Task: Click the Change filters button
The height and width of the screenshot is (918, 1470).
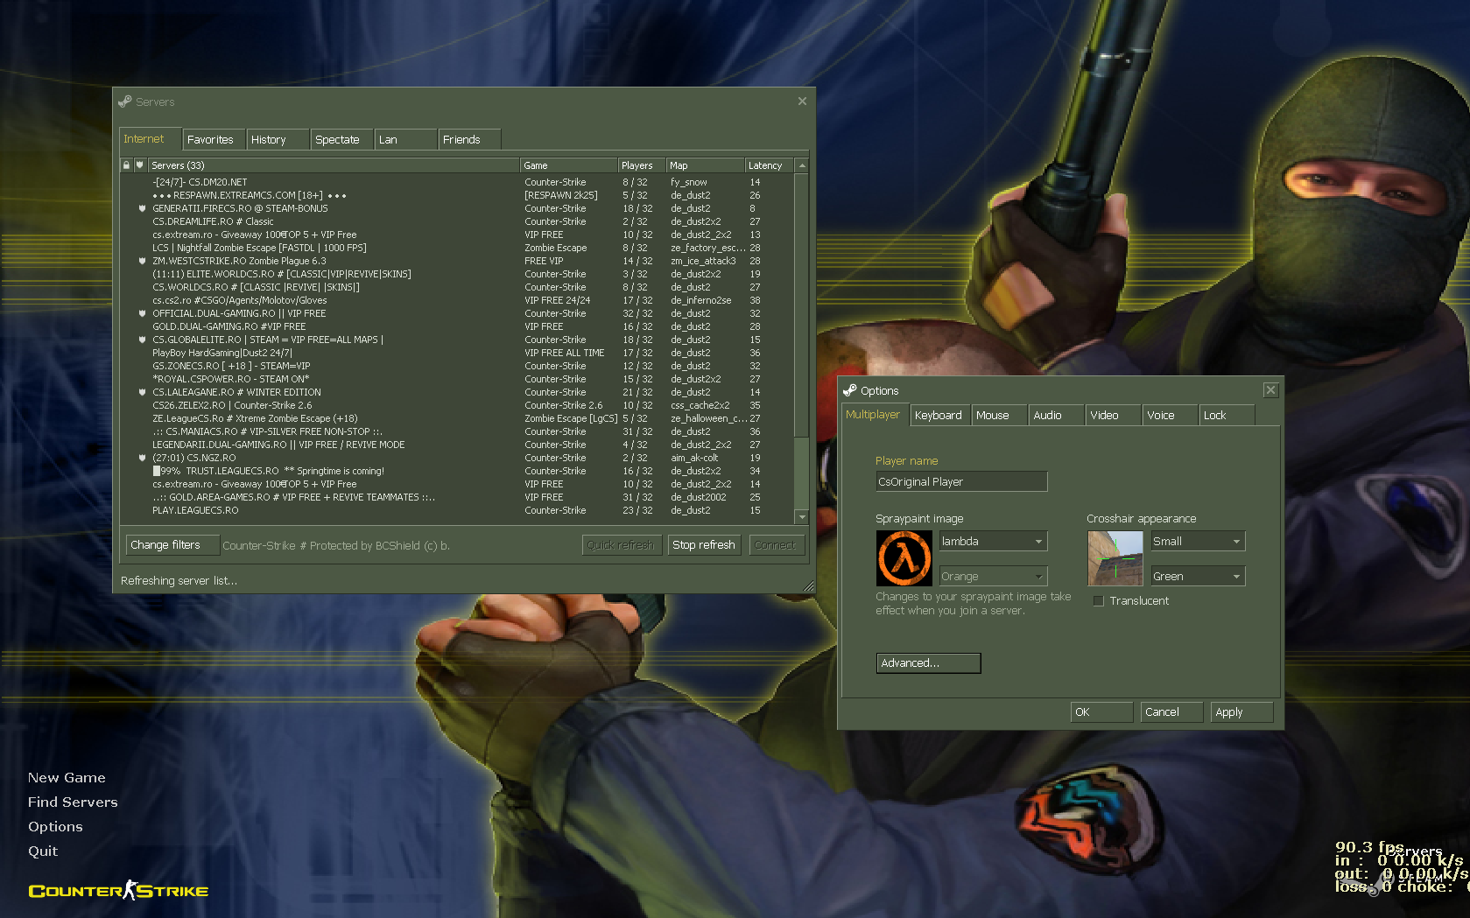Action: tap(172, 545)
